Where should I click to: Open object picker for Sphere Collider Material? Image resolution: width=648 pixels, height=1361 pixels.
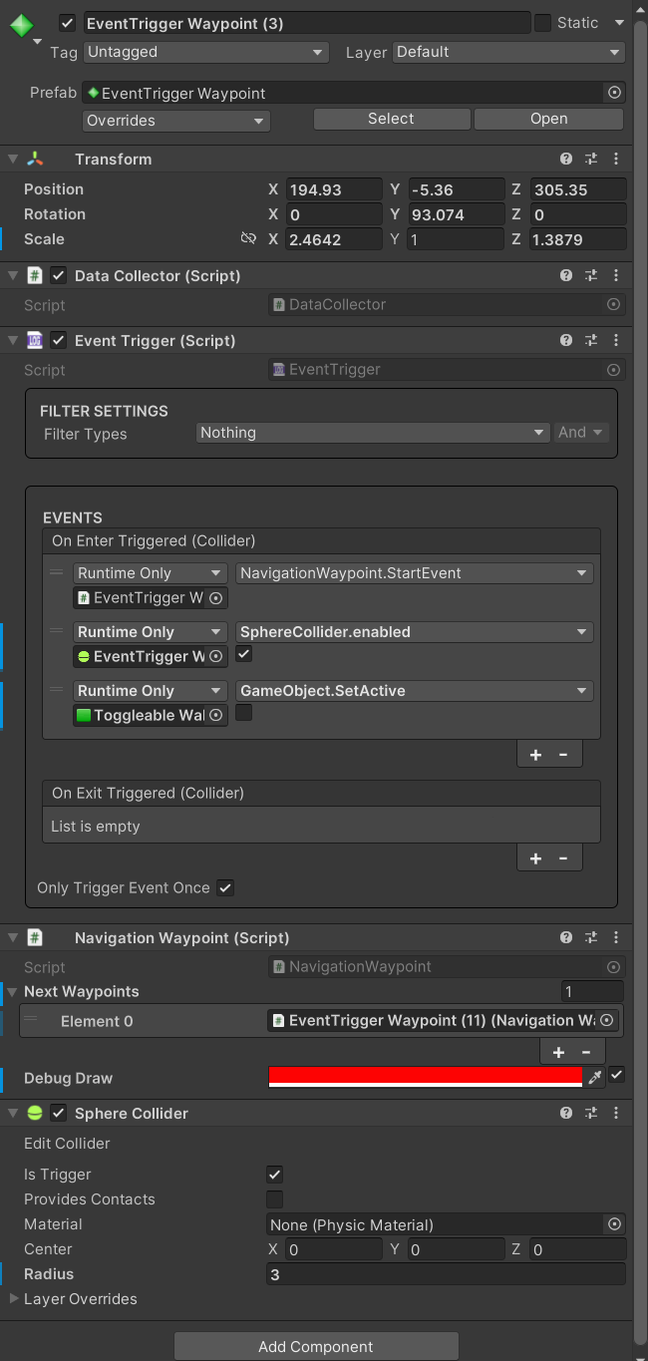tap(614, 1224)
